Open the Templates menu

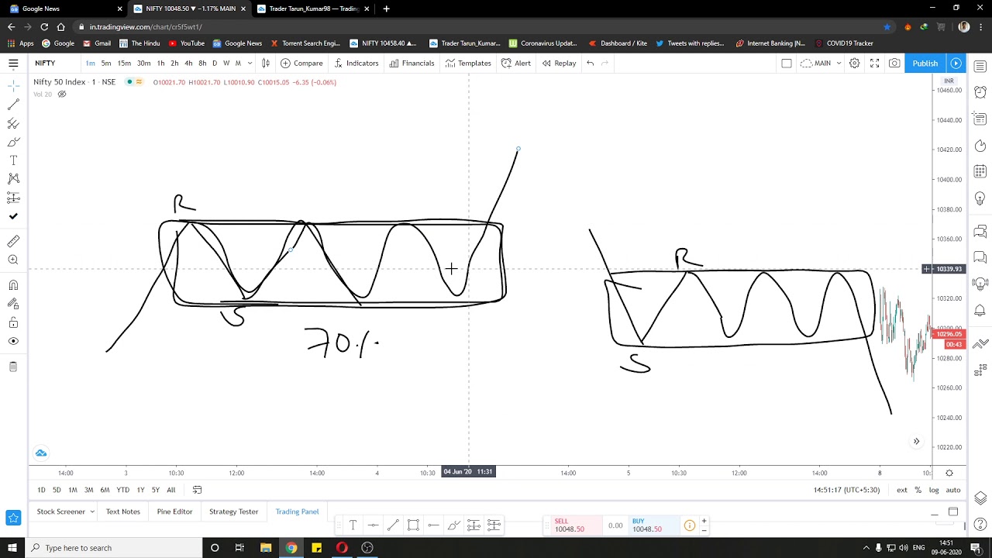coord(468,63)
